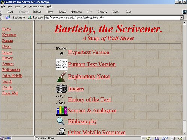Click the magnifying glass Bibliography icon
This screenshot has height=140, width=187.
click(61, 121)
